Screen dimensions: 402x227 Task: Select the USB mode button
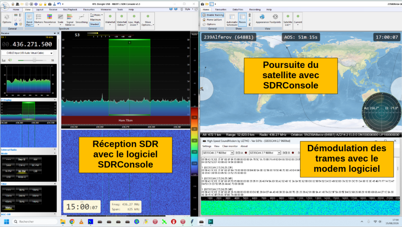pyautogui.click(x=8, y=177)
